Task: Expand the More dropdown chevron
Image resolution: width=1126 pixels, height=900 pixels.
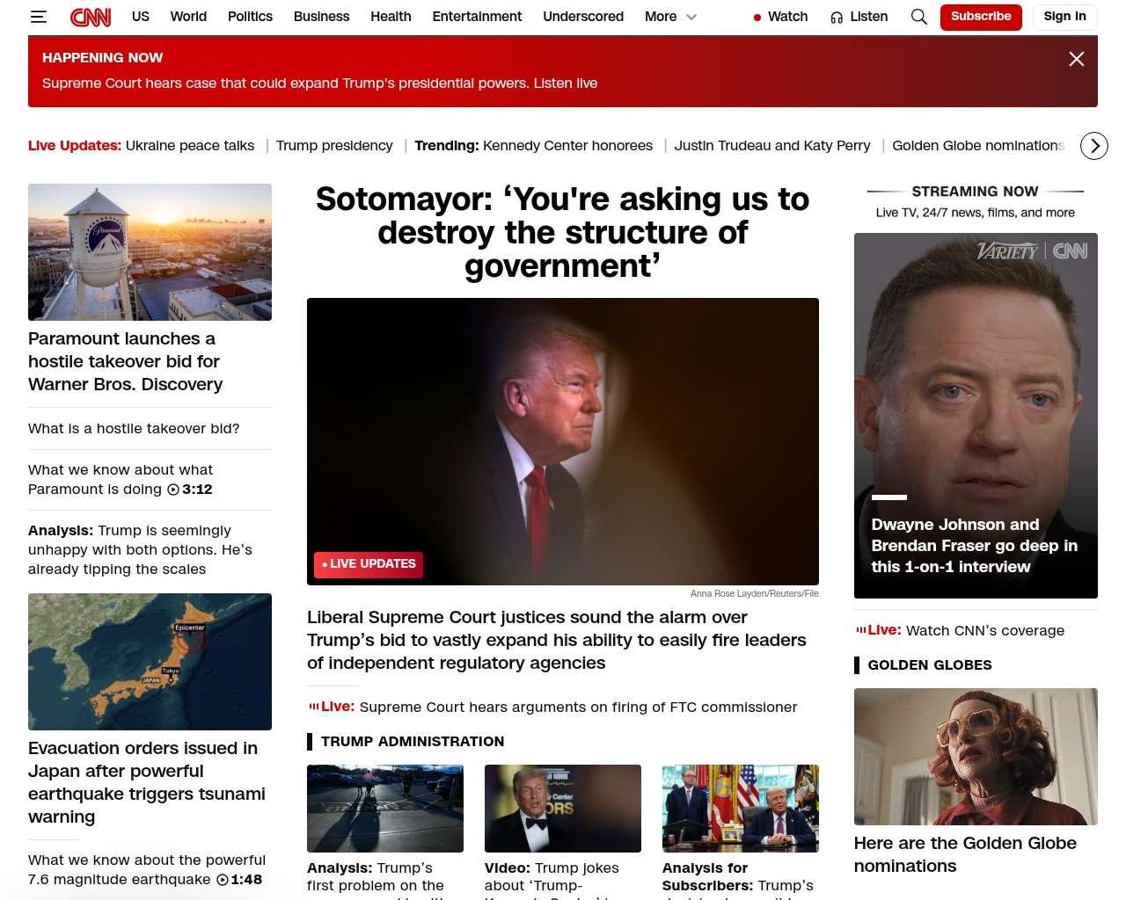Action: point(691,17)
